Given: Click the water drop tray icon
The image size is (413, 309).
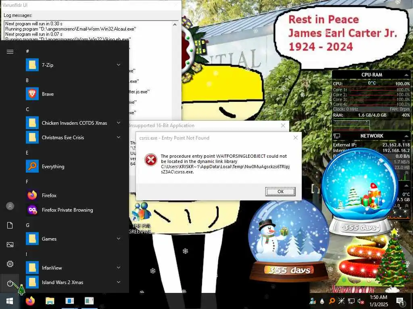Looking at the screenshot, I should [322, 301].
